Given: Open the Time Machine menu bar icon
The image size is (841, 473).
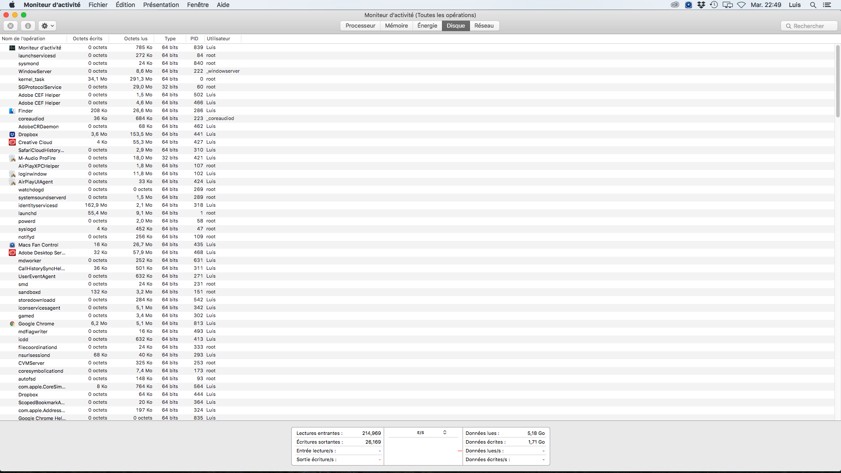Looking at the screenshot, I should [x=714, y=5].
